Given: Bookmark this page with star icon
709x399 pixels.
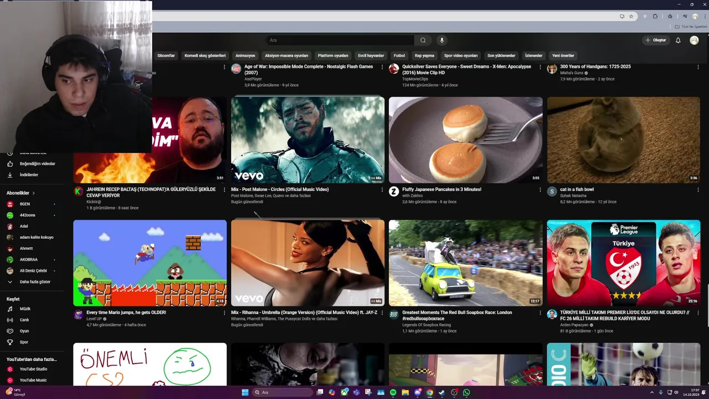Looking at the screenshot, I should (x=631, y=16).
